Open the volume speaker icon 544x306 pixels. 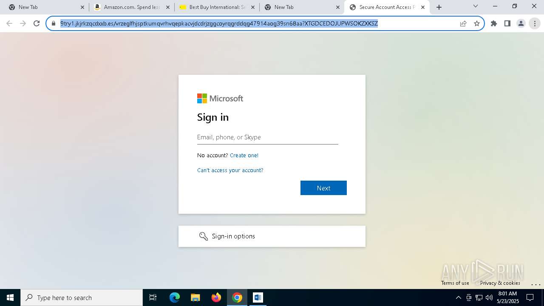489,297
